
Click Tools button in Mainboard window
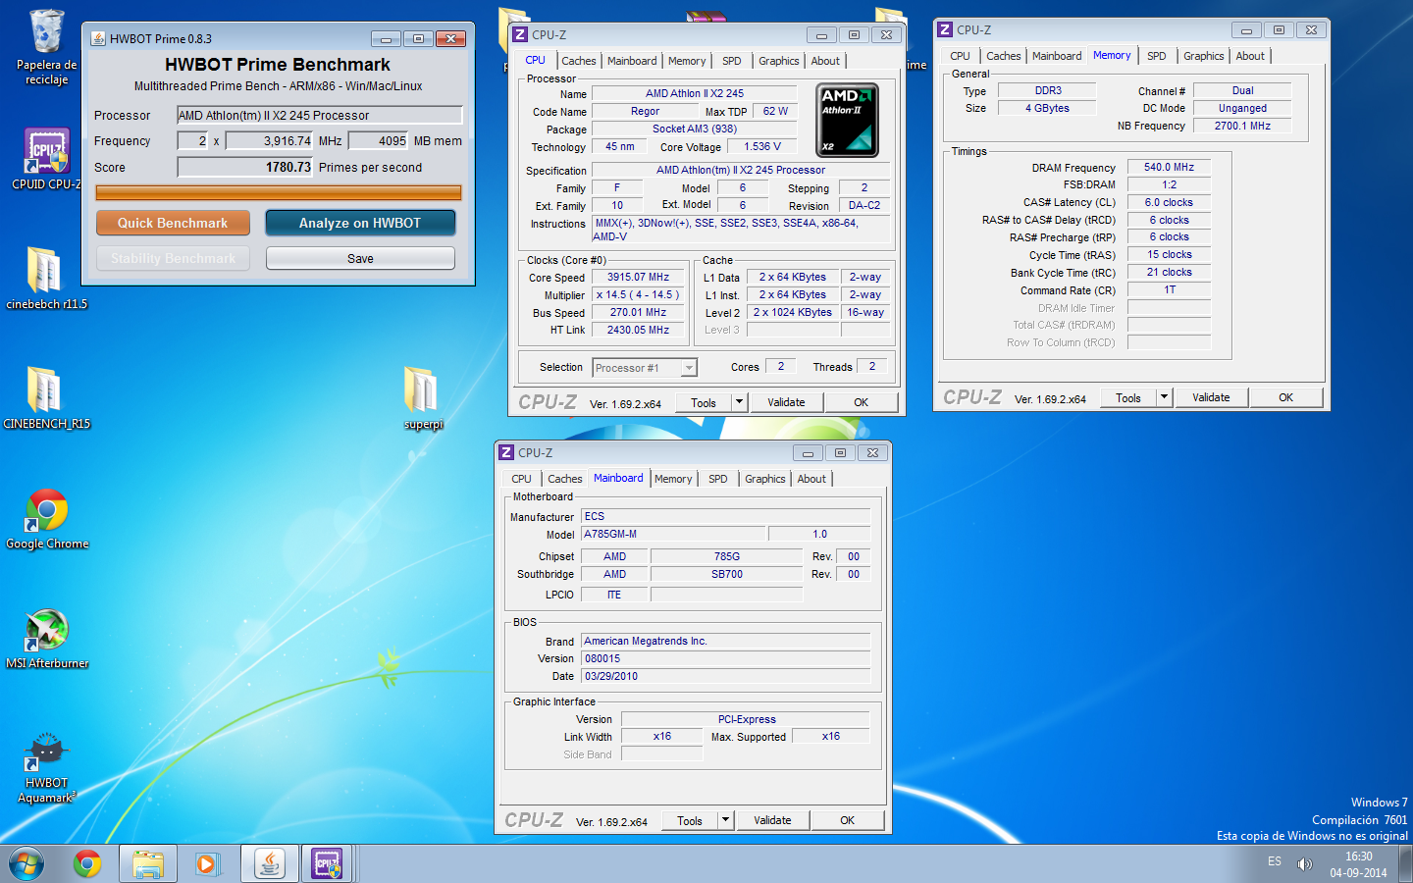coord(690,820)
